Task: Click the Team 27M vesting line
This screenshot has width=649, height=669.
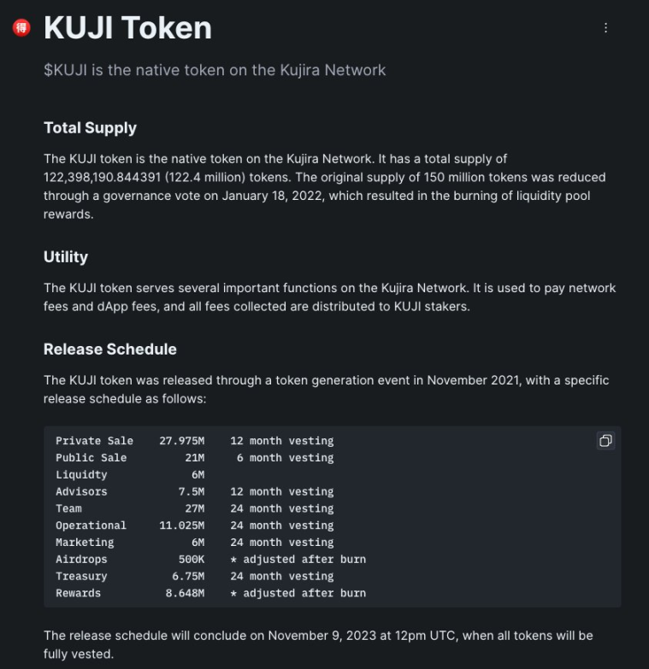Action: (195, 508)
